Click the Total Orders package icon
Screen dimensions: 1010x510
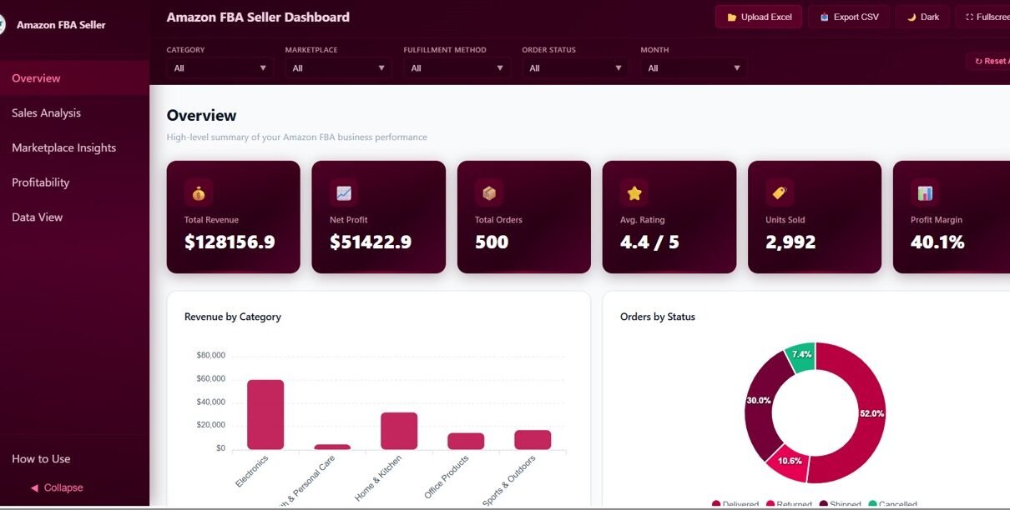488,193
